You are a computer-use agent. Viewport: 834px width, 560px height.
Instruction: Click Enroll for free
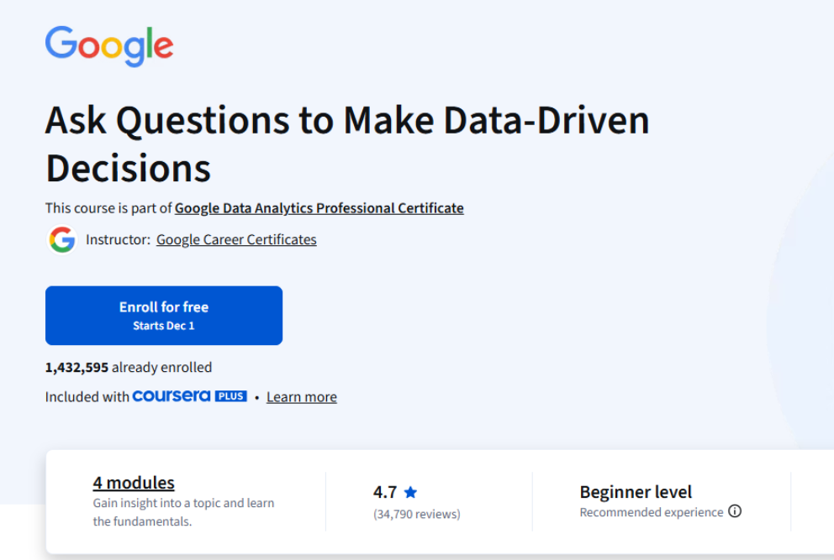tap(163, 307)
